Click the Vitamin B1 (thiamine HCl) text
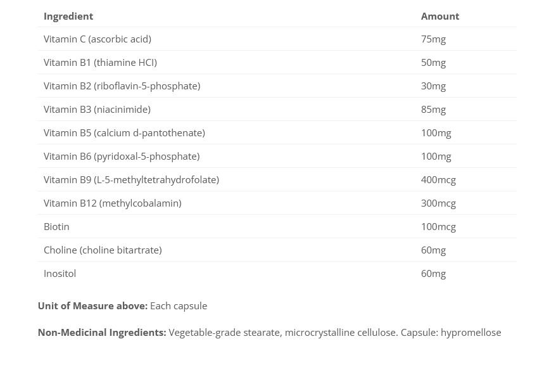 (100, 63)
